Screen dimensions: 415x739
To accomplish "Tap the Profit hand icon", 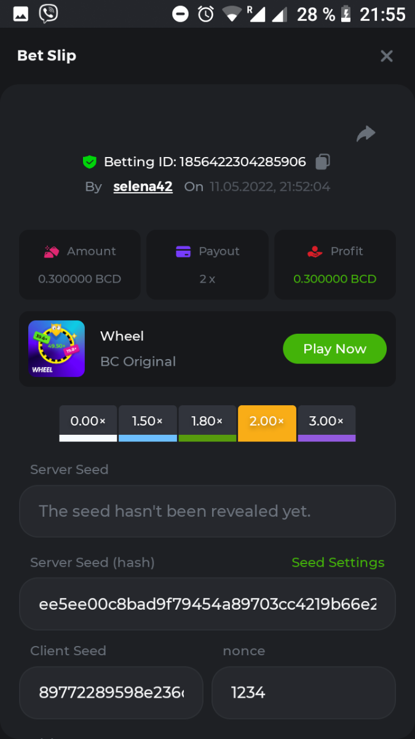I will pyautogui.click(x=314, y=251).
